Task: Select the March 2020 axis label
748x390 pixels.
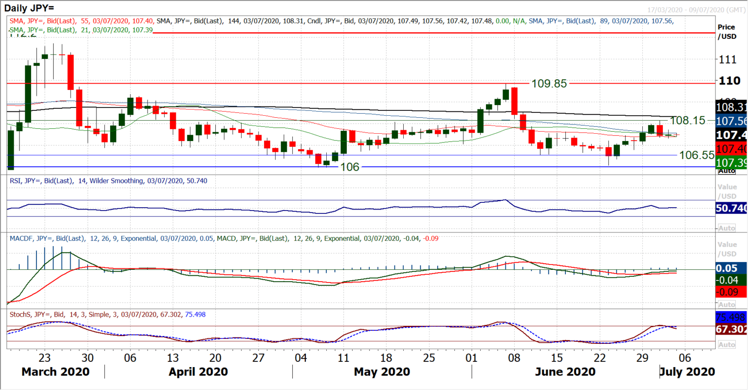Action: (55, 372)
